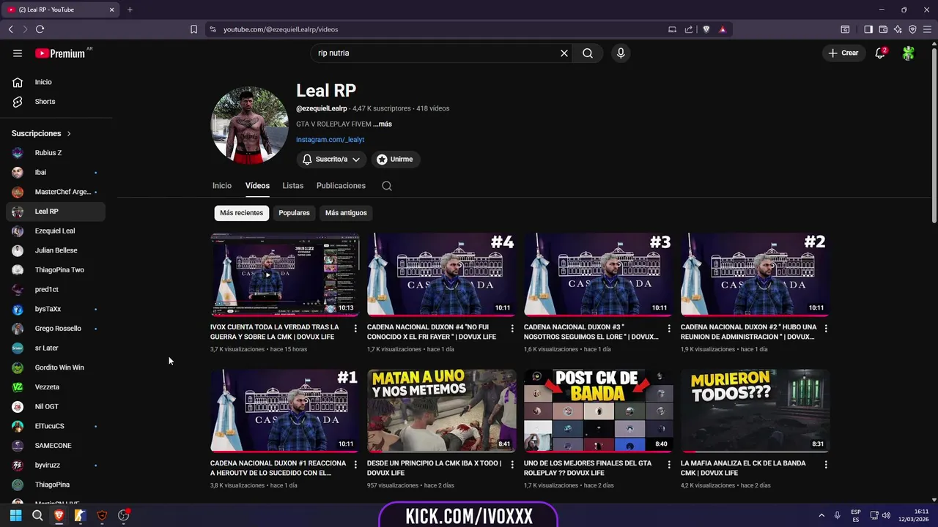Open options for UNO DE LOS MEJORES FINALES video
This screenshot has width=938, height=527.
pos(669,465)
